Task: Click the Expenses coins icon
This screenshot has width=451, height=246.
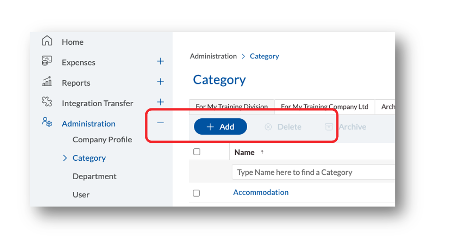Action: point(47,61)
